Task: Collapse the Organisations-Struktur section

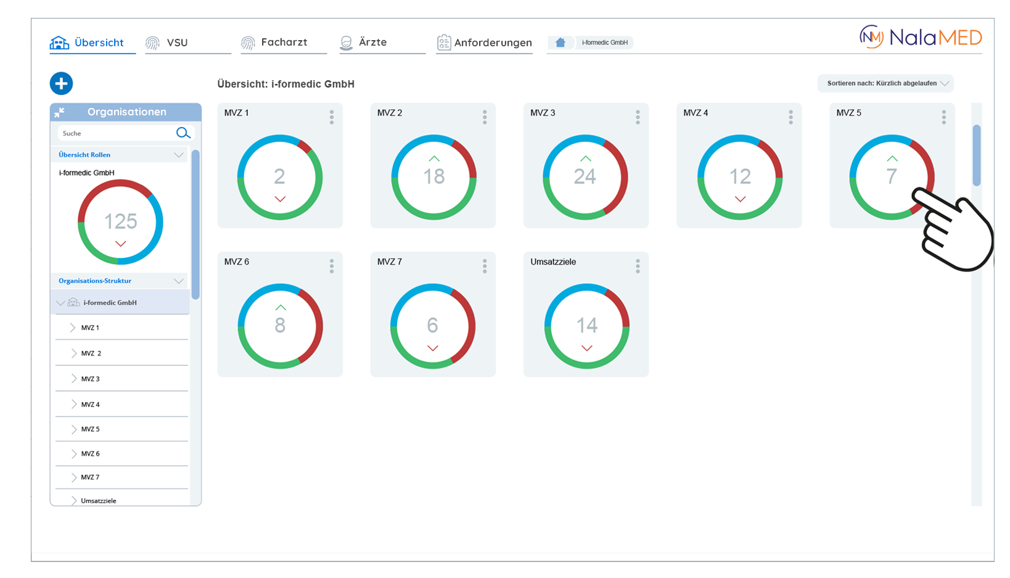Action: [x=178, y=281]
